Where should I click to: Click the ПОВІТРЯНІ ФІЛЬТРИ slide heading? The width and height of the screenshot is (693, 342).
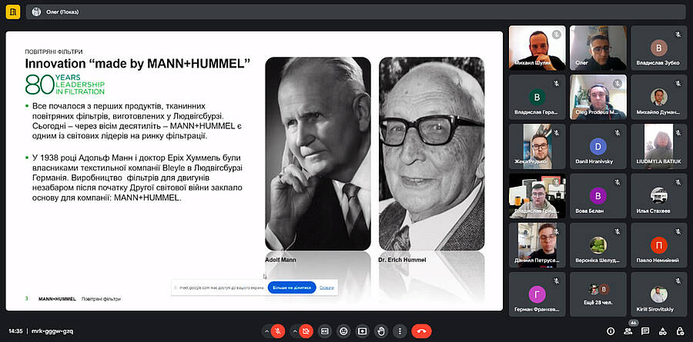(x=54, y=51)
